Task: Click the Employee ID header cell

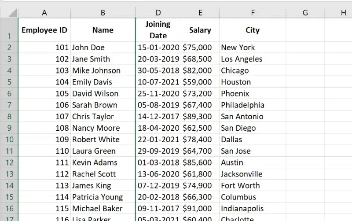Action: 44,30
